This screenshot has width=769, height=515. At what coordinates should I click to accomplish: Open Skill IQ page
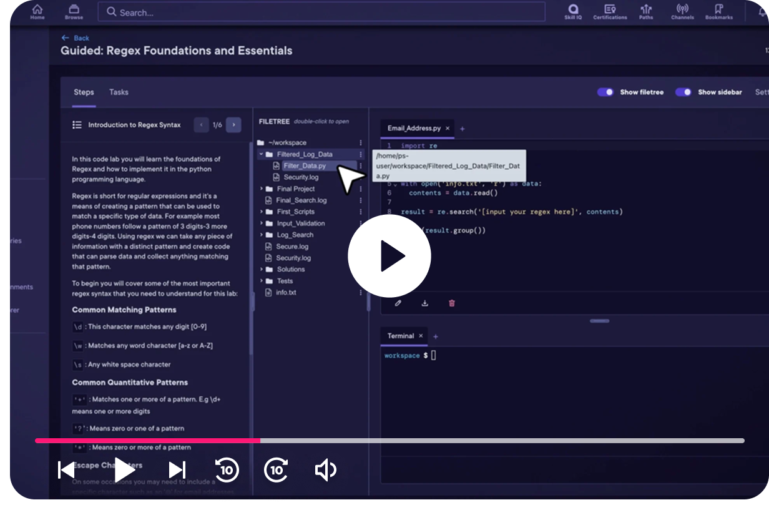click(x=573, y=12)
